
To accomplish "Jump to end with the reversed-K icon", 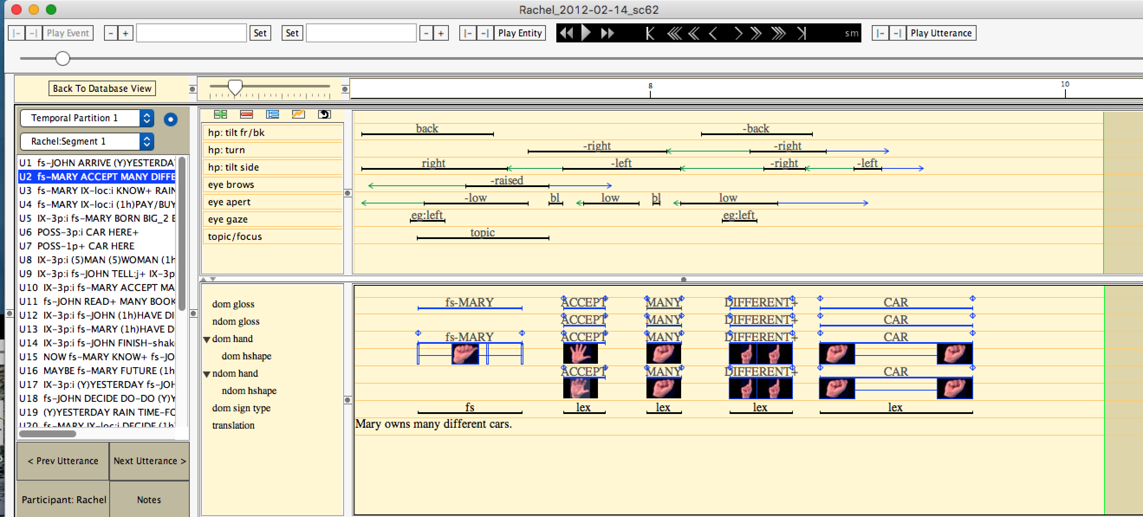I will click(801, 33).
